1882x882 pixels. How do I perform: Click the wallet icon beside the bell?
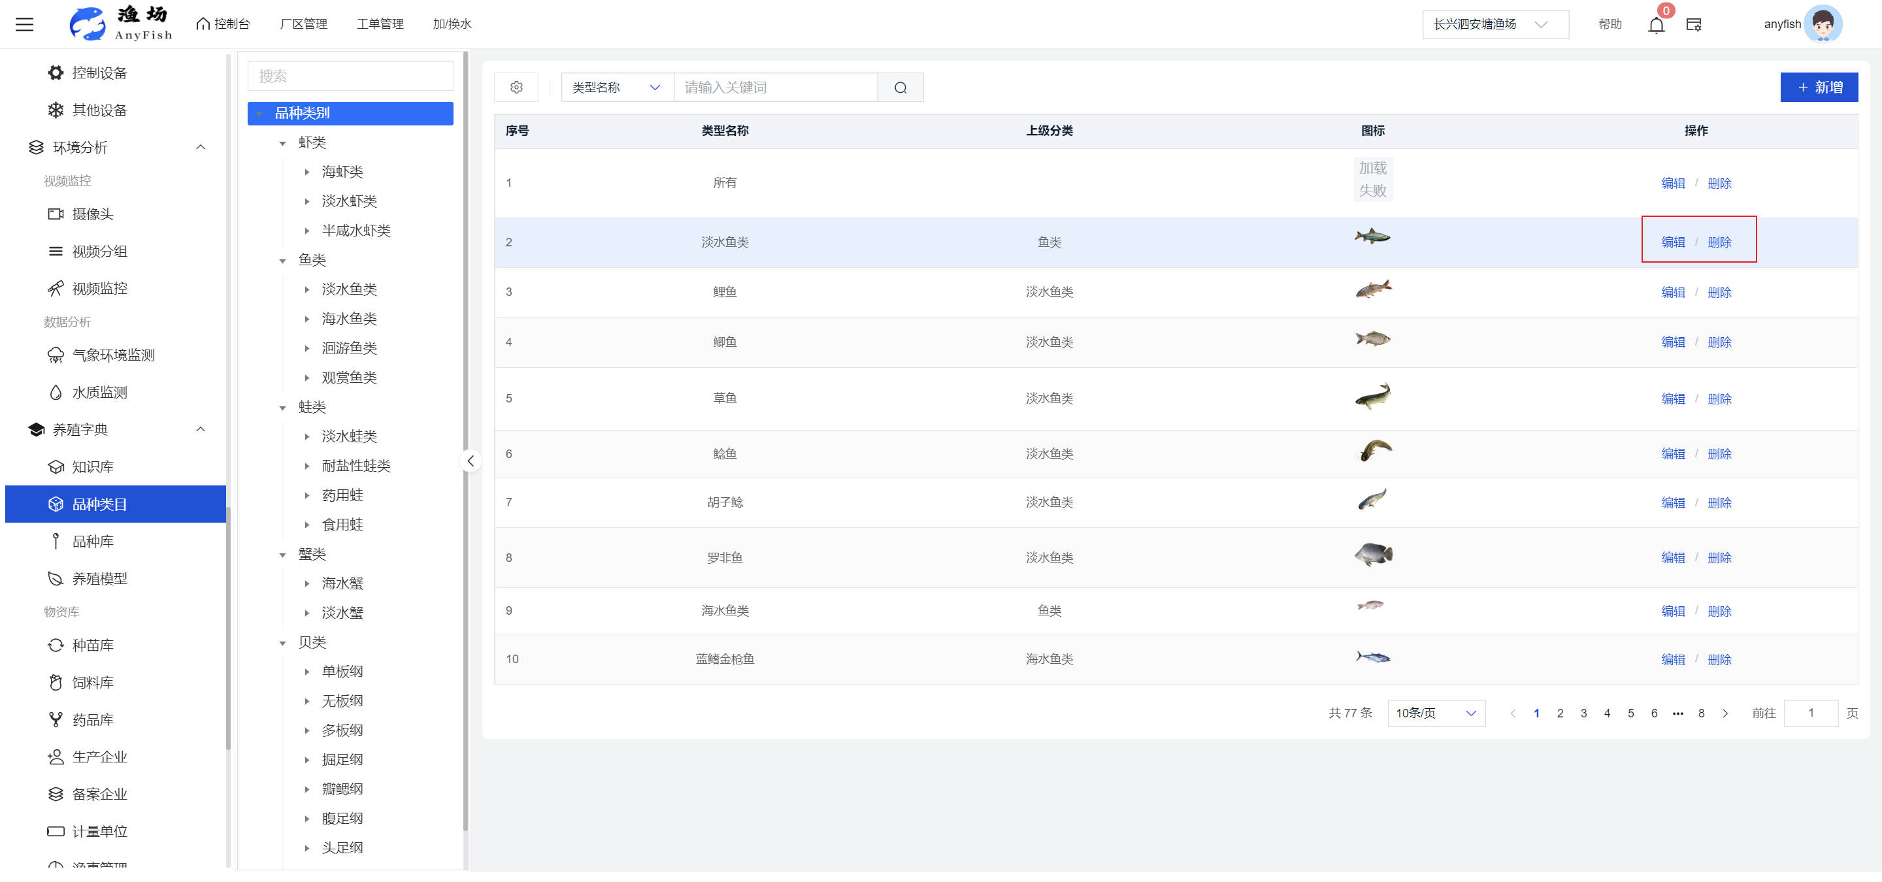tap(1694, 25)
